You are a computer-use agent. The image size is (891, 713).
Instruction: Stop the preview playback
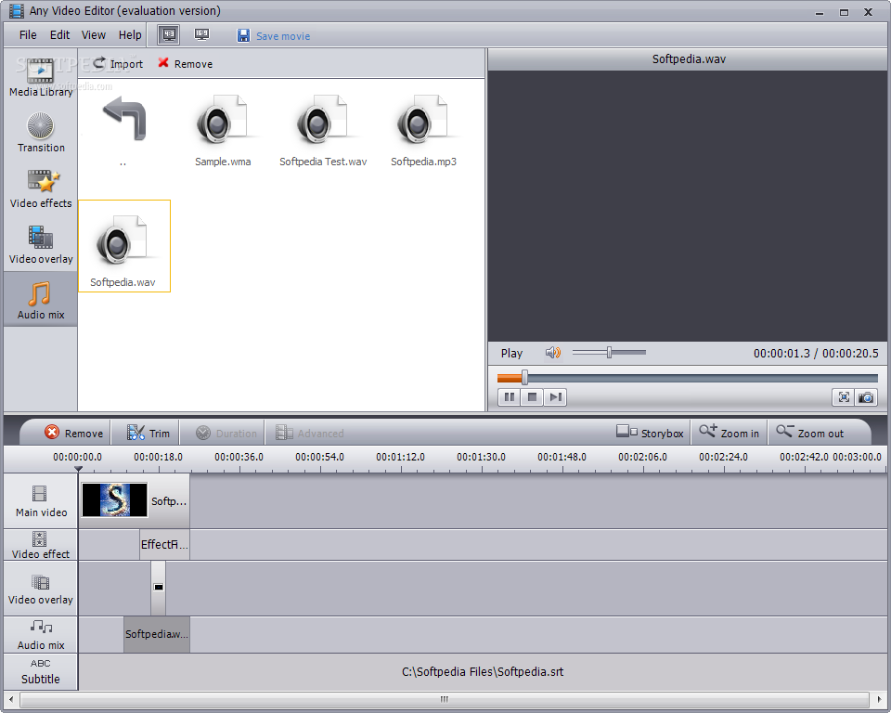coord(532,396)
